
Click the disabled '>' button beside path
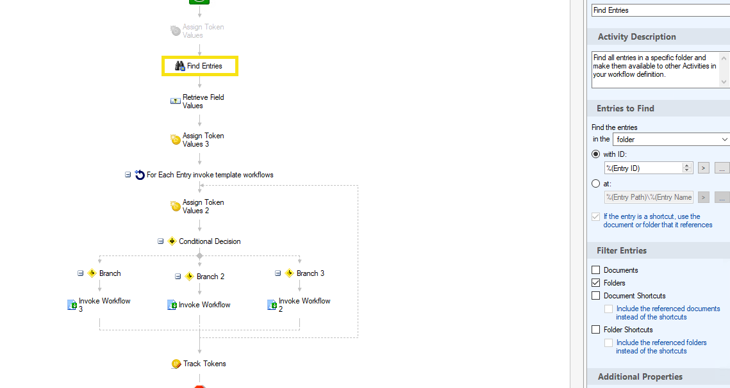(x=704, y=197)
